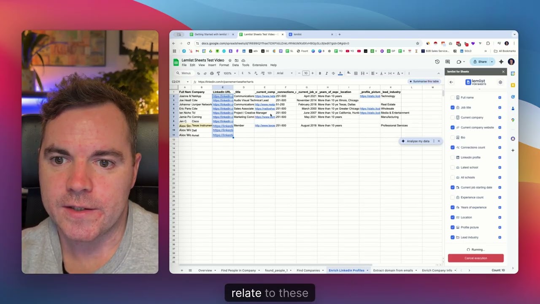This screenshot has width=540, height=304.
Task: Open the Gemini sparkle icon
Action: pos(501,62)
